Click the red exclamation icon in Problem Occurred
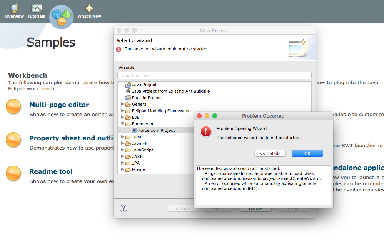This screenshot has height=248, width=384. [x=206, y=132]
